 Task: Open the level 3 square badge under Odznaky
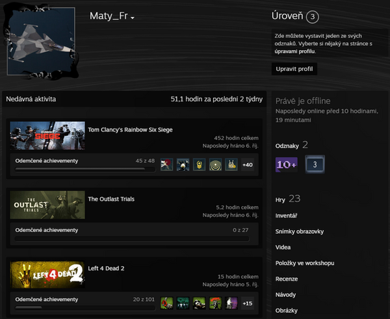click(x=315, y=164)
